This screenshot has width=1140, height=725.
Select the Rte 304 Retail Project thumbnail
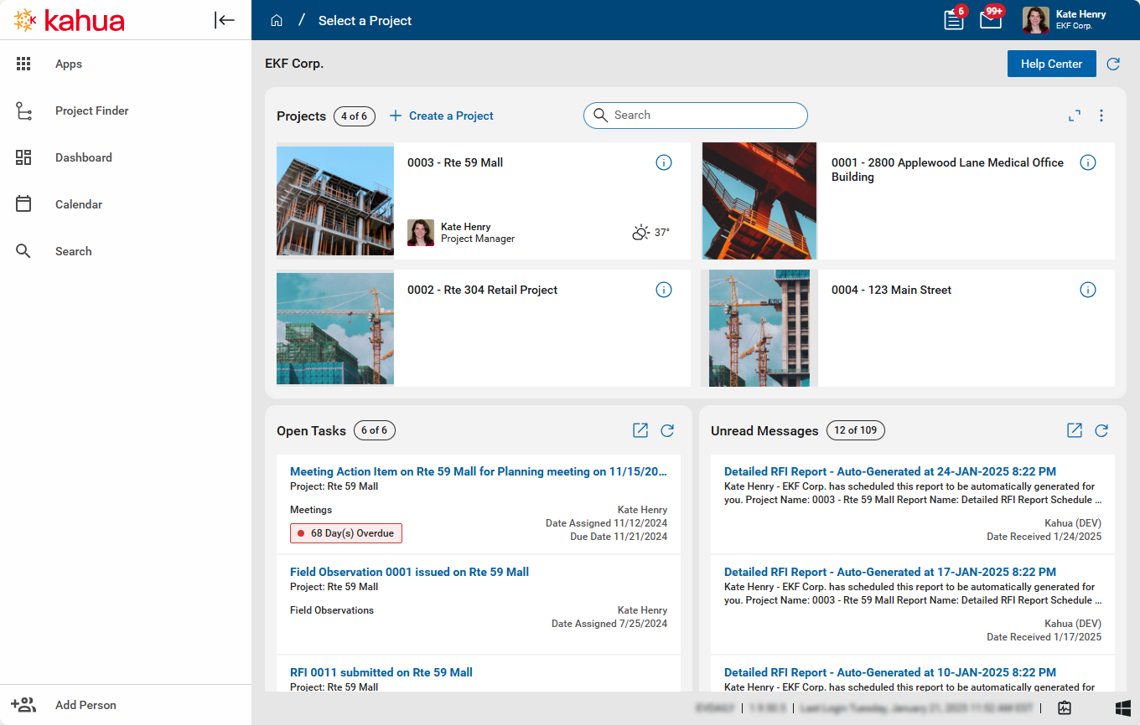(335, 328)
